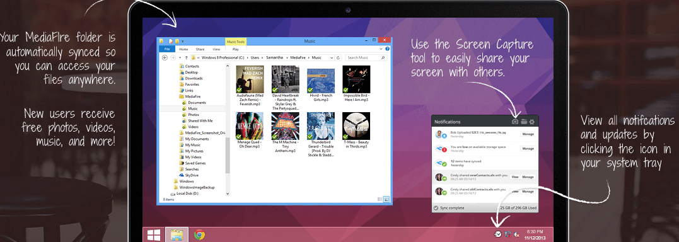Select Thunderbird Gerard Trouble track thumbnail
This screenshot has height=242, width=679.
pos(321,126)
